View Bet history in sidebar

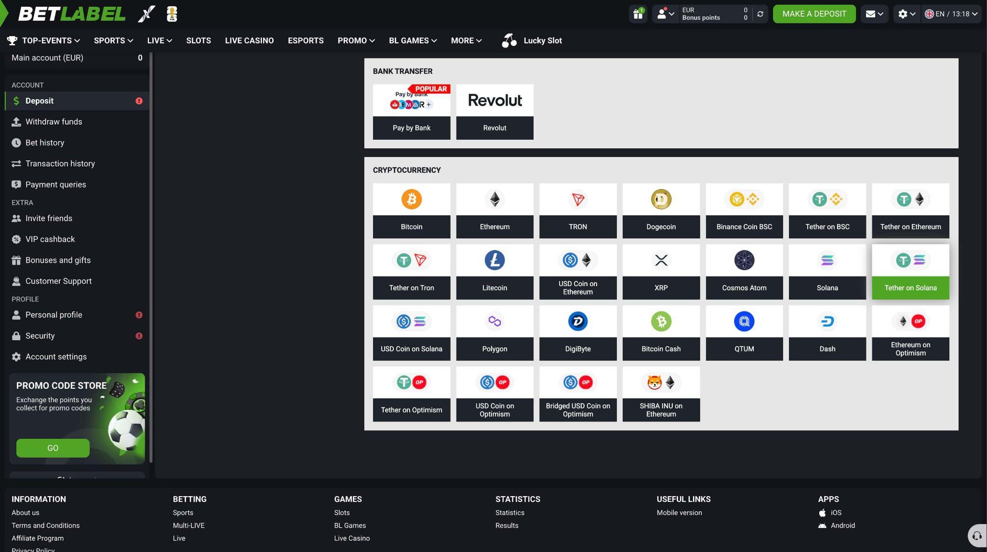(x=77, y=143)
